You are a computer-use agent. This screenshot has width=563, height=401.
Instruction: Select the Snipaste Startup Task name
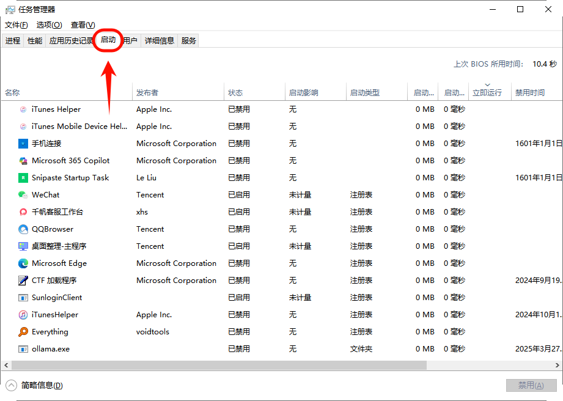pyautogui.click(x=70, y=178)
